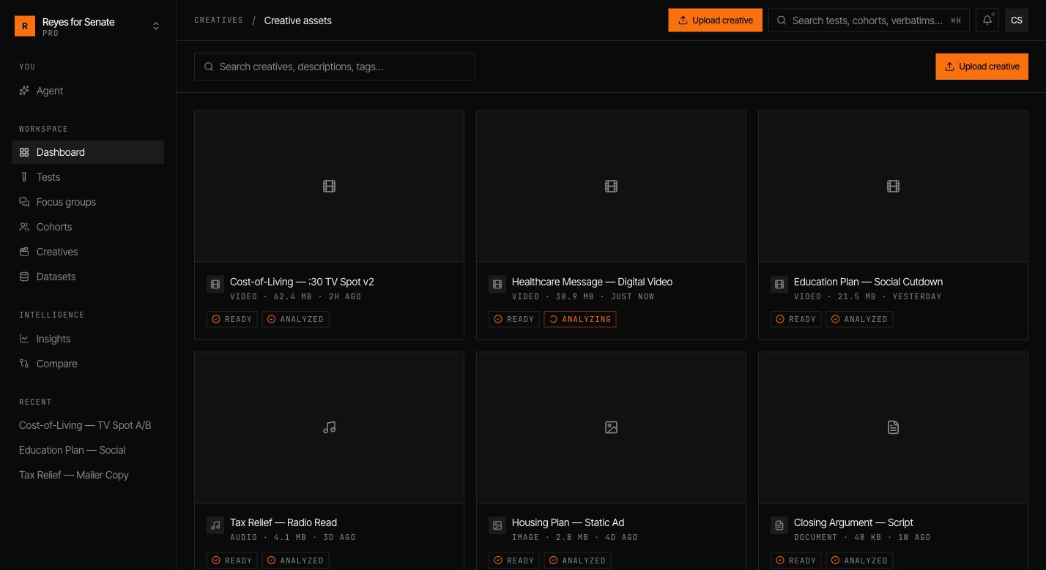Viewport: 1046px width, 570px height.
Task: Click film icon beside Education Plan title
Action: pos(779,285)
